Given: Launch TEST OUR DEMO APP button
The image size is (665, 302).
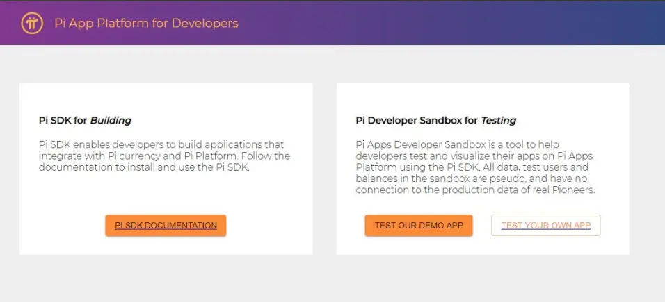Looking at the screenshot, I should coord(419,226).
